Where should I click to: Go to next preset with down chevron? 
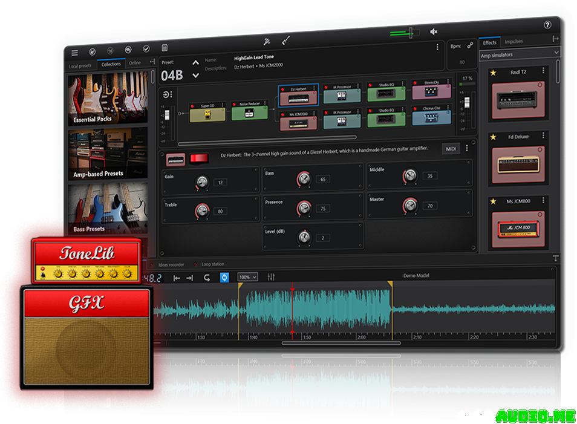point(196,76)
